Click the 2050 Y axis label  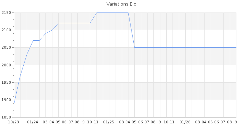coord(6,48)
